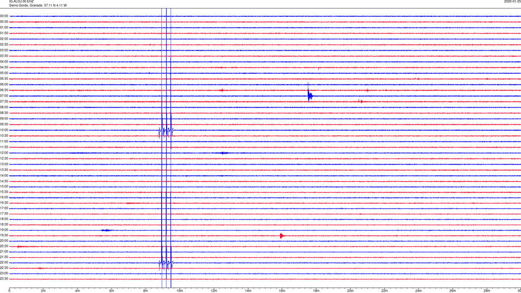Choose the 19:30 time label
The width and height of the screenshot is (521, 293).
4,235
